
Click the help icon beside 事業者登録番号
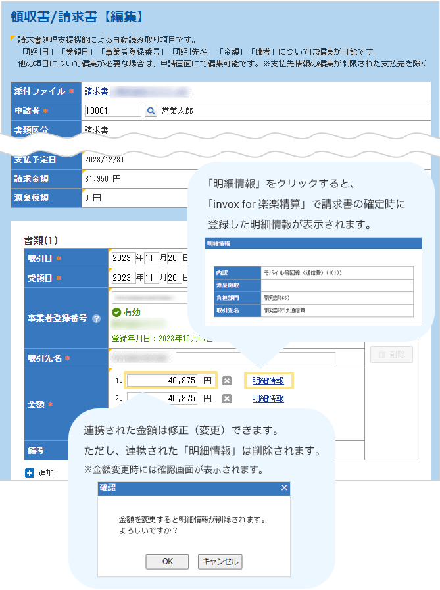coord(97,318)
